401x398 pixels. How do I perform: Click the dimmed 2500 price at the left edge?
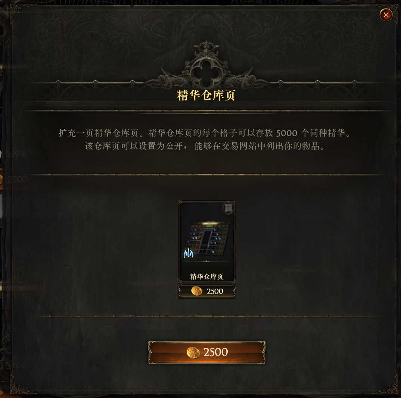click(18, 180)
